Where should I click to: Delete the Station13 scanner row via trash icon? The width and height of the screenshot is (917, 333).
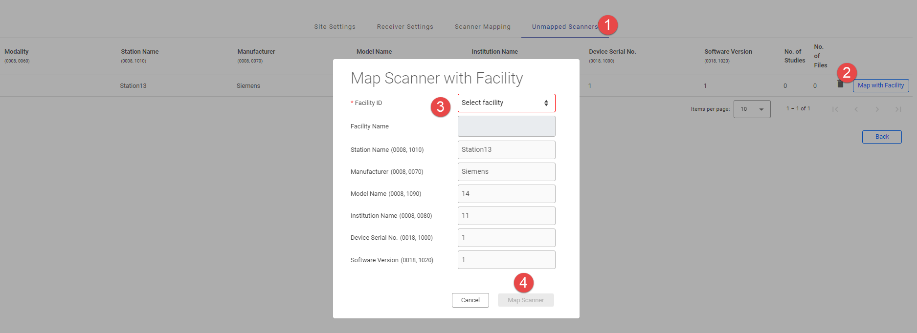coord(840,84)
